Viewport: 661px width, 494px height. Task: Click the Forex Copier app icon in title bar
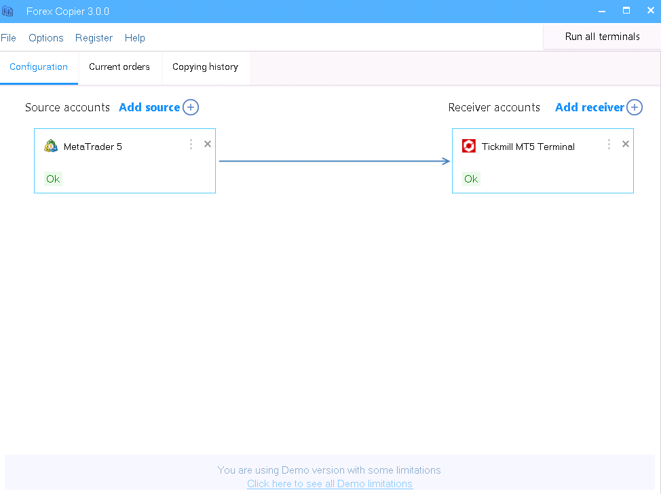(7, 11)
